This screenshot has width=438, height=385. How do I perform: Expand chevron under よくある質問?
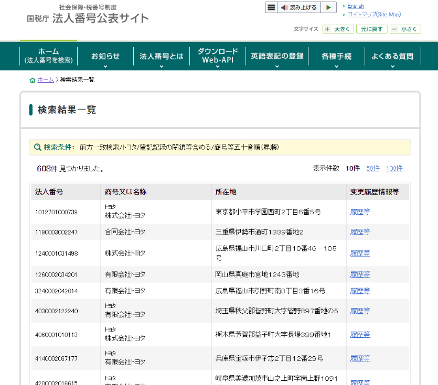pyautogui.click(x=392, y=67)
